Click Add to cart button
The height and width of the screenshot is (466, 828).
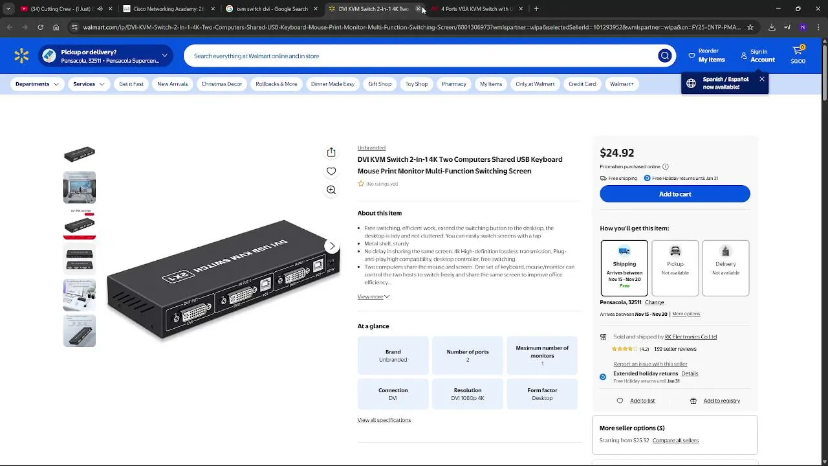point(675,194)
